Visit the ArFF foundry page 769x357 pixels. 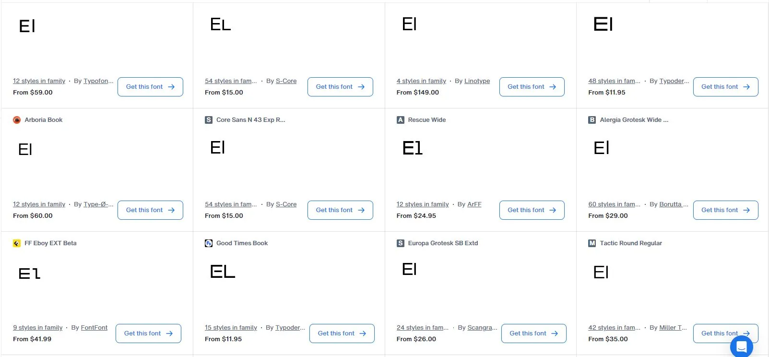point(474,204)
